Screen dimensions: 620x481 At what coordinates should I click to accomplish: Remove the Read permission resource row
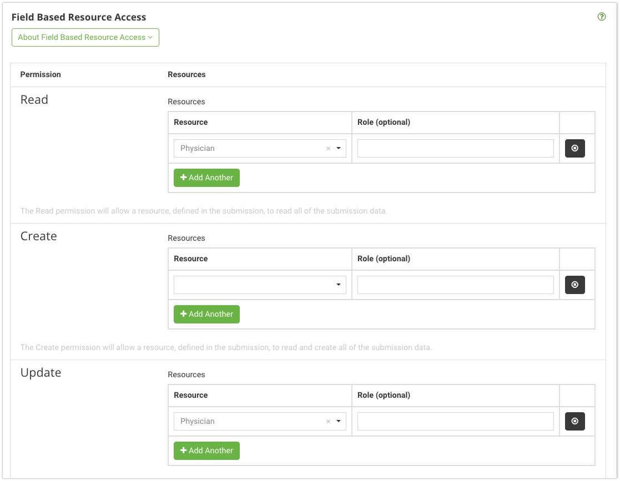pos(574,148)
